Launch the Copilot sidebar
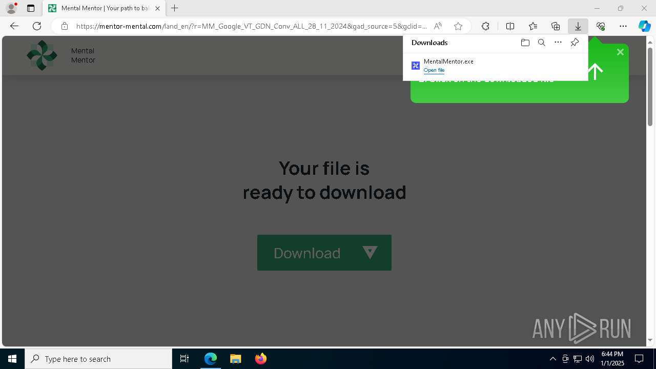 pos(645,26)
